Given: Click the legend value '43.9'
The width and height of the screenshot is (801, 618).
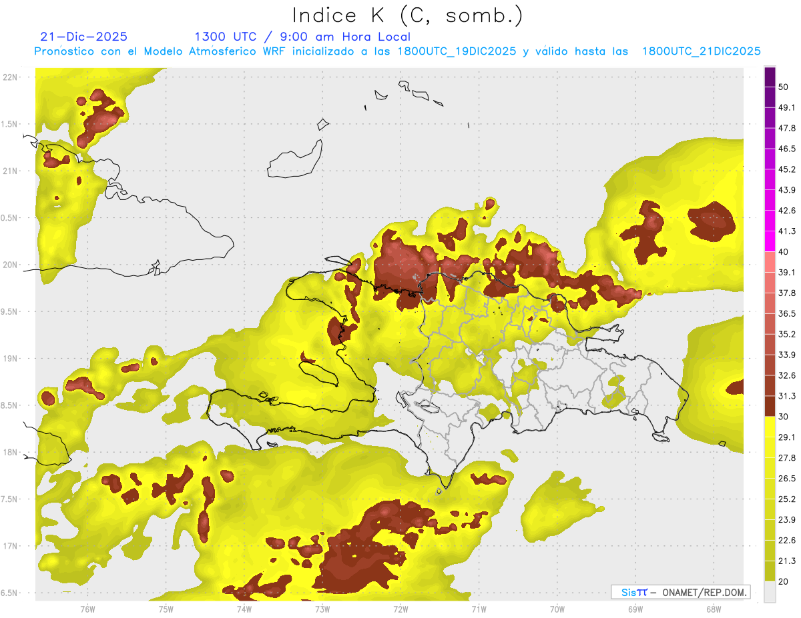Looking at the screenshot, I should [787, 190].
